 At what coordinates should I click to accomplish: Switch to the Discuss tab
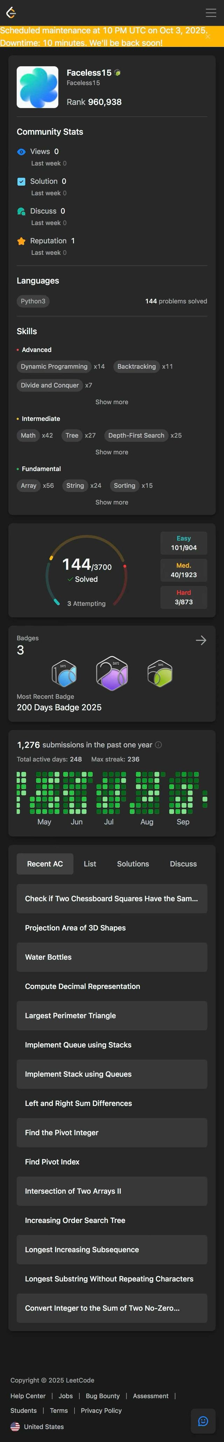183,864
